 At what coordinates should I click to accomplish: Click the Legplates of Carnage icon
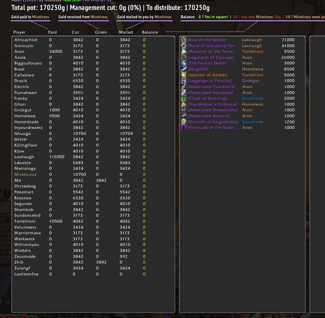184,57
